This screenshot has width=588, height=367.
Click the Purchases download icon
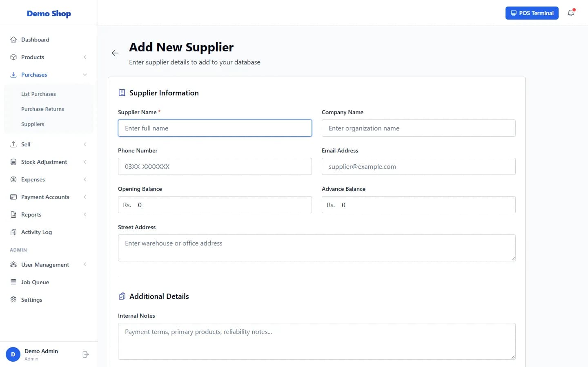pos(13,75)
